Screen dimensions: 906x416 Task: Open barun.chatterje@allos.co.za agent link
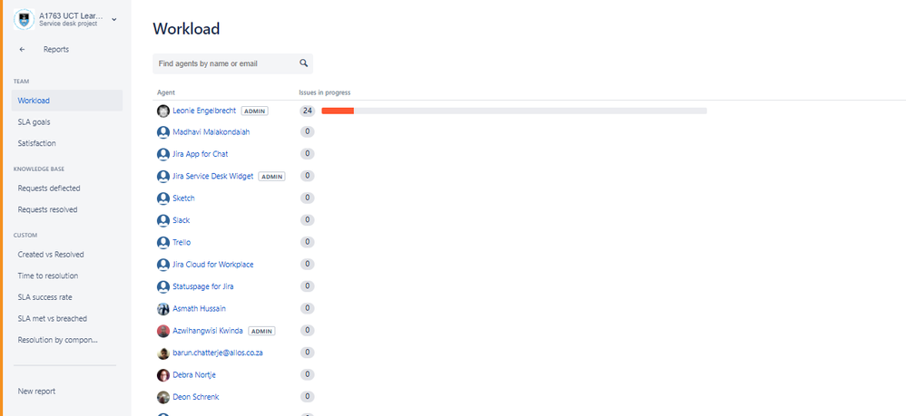coord(218,352)
